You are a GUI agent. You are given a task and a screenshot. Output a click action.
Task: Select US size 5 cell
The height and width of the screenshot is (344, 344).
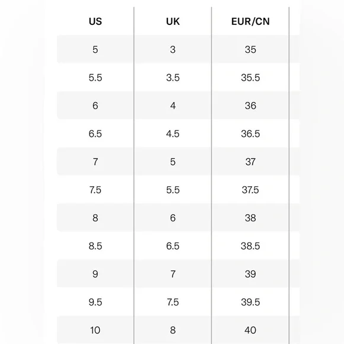pos(95,50)
